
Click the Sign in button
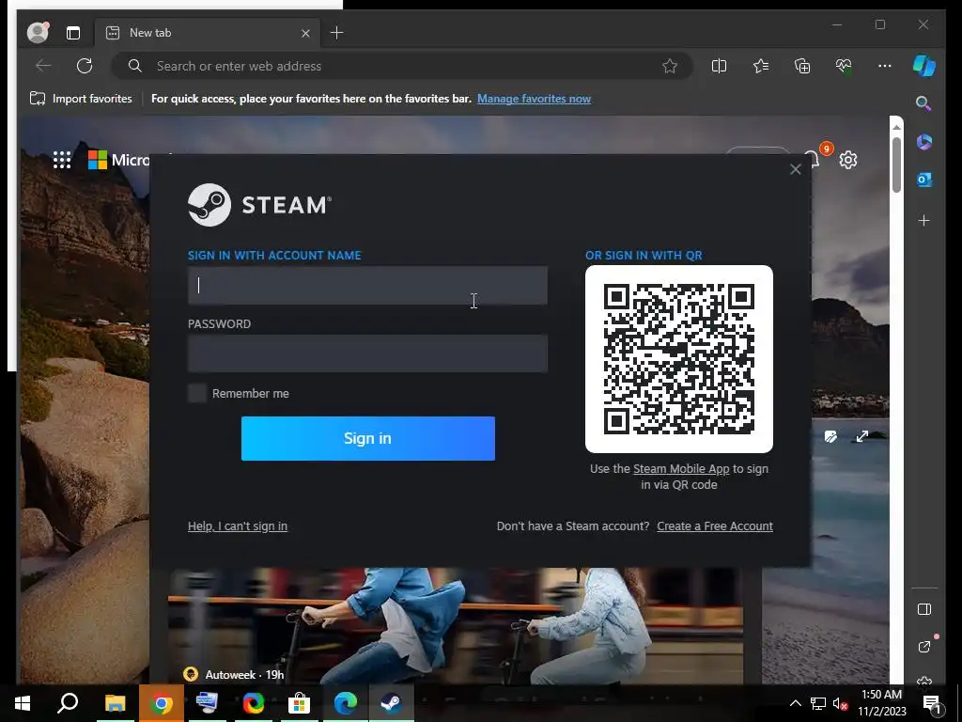click(x=367, y=438)
